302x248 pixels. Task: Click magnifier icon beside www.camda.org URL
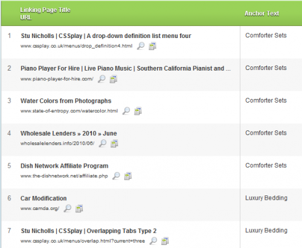point(68,208)
